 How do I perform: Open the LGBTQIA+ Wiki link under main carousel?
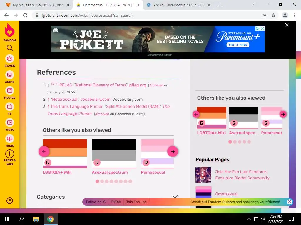tap(57, 172)
